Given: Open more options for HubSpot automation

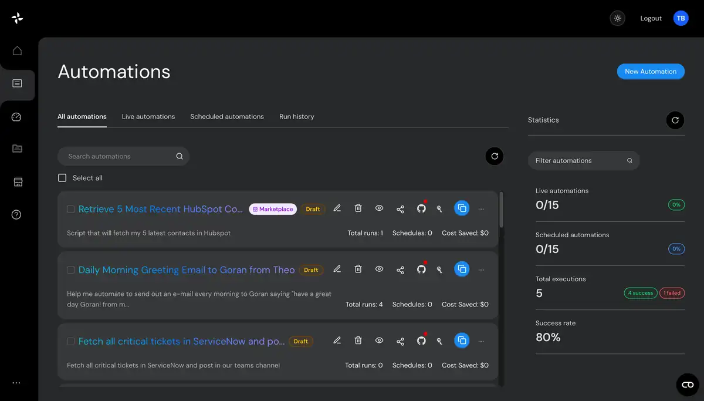Looking at the screenshot, I should tap(481, 208).
